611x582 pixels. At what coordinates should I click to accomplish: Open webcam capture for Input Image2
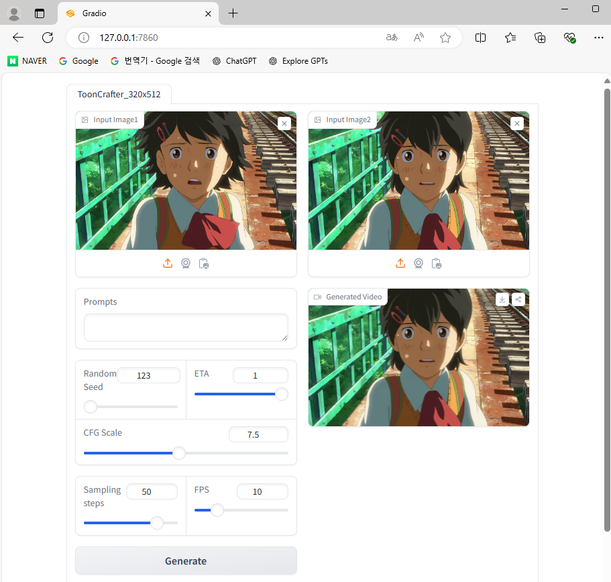[x=419, y=263]
